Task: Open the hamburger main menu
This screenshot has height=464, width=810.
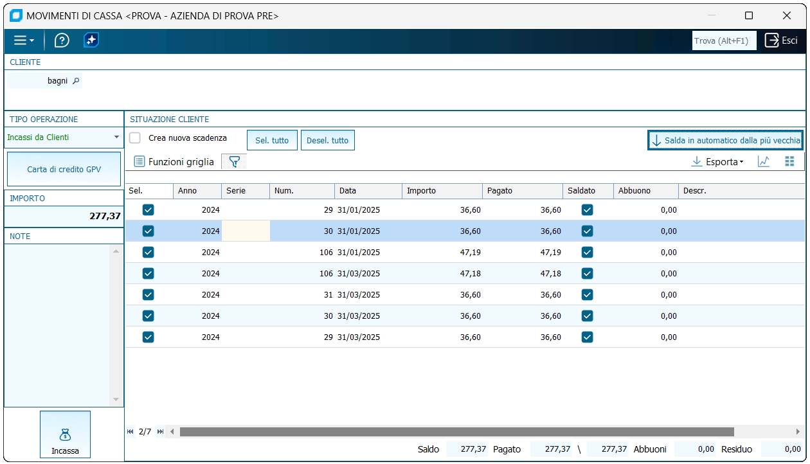Action: click(x=24, y=40)
